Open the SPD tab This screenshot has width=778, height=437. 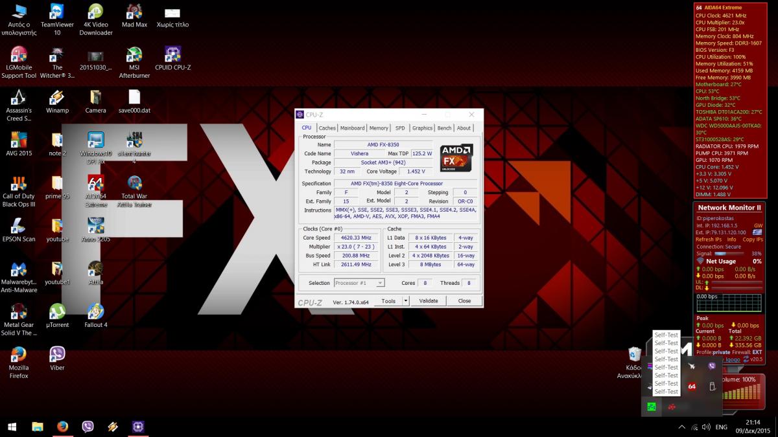pos(400,128)
